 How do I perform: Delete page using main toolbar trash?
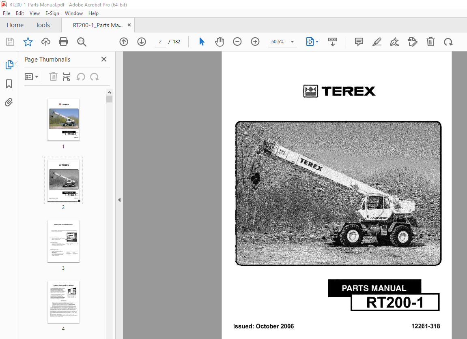tap(430, 42)
